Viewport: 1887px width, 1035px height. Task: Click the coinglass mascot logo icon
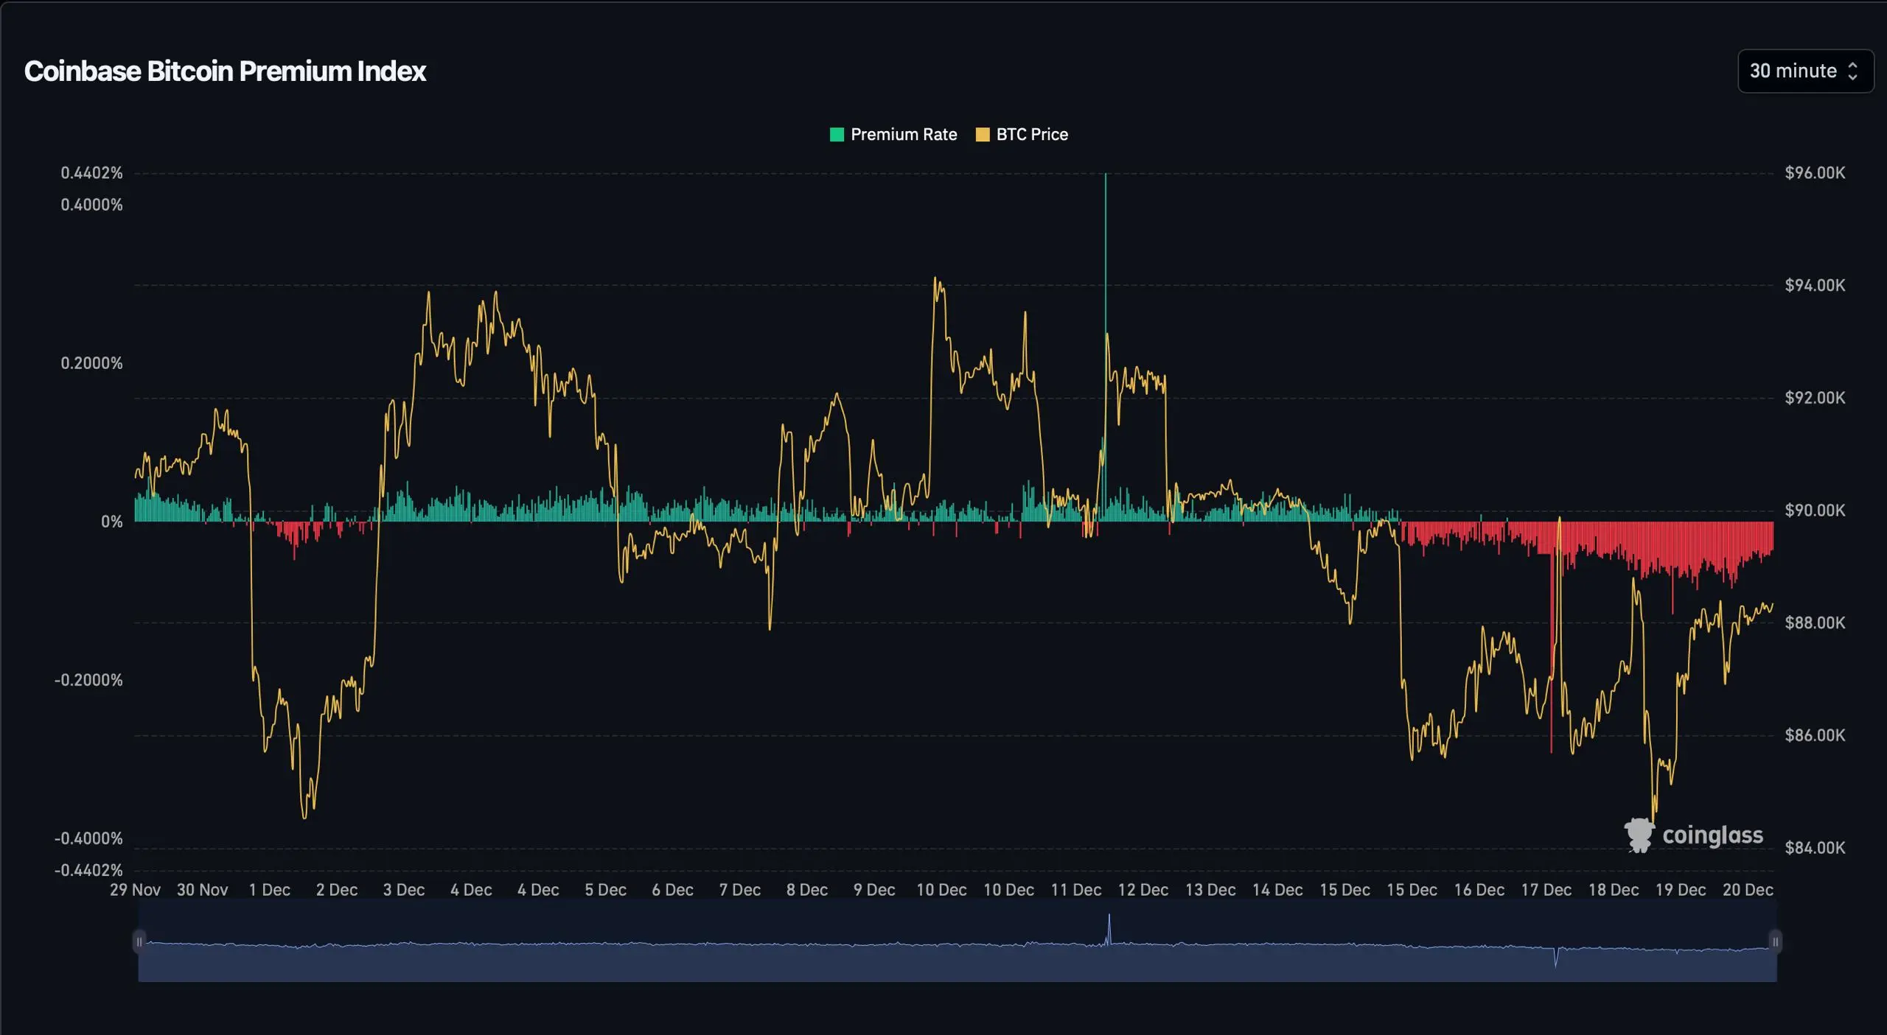point(1639,835)
